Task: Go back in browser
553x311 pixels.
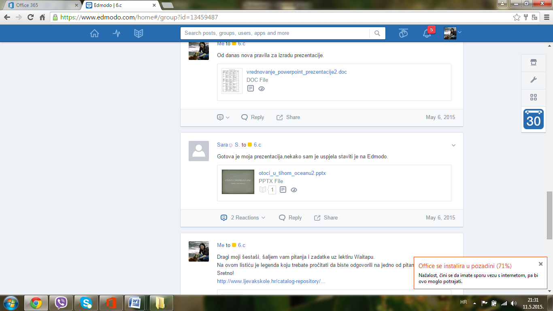Action: point(7,17)
